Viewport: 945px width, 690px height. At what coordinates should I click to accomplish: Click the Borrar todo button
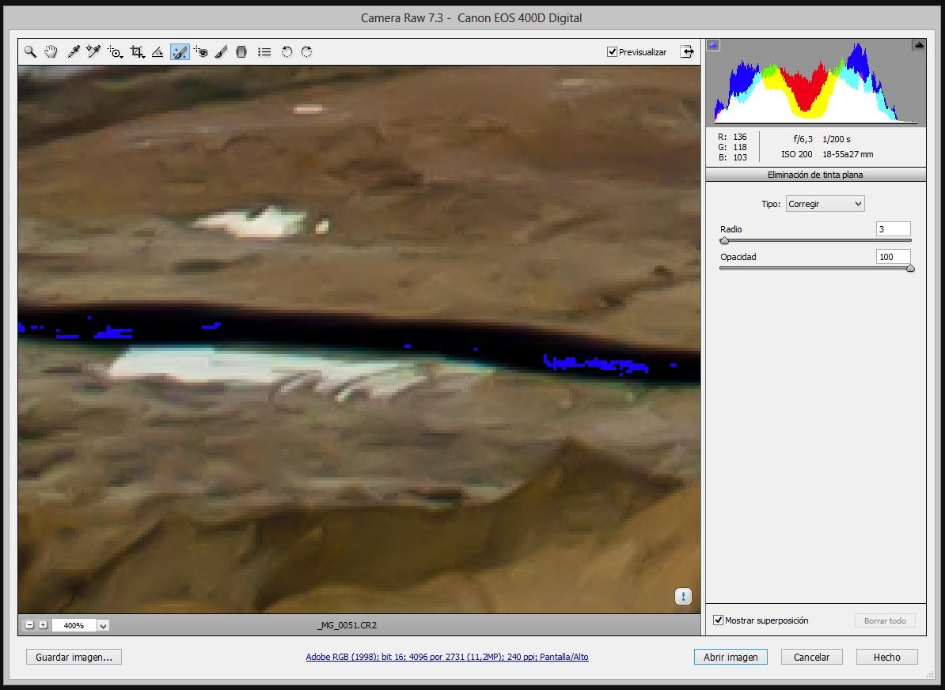click(885, 620)
